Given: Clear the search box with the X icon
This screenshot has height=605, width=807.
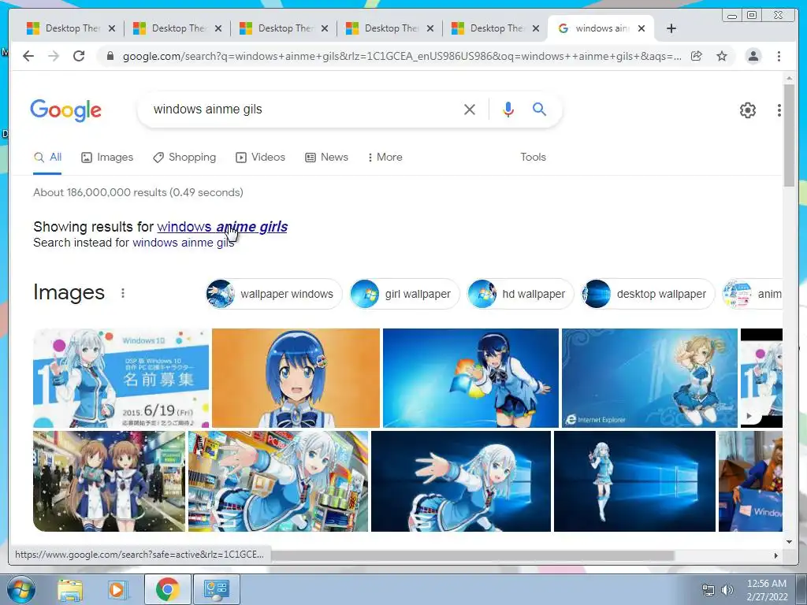Looking at the screenshot, I should click(x=470, y=109).
